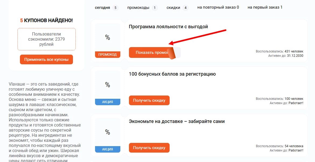Click the % icon on the loyalty program coupon
315x162 pixels.
[107, 38]
